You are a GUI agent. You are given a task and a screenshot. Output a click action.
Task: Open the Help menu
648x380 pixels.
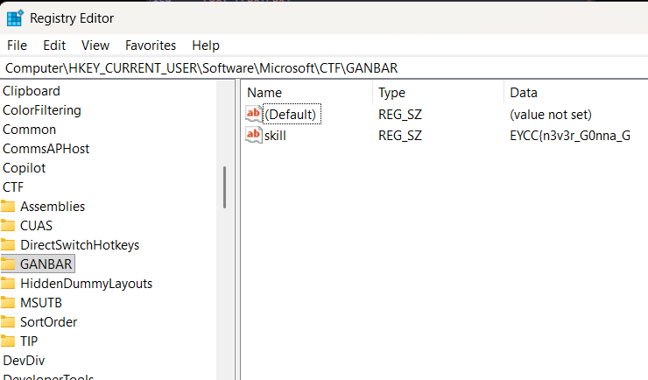tap(206, 45)
